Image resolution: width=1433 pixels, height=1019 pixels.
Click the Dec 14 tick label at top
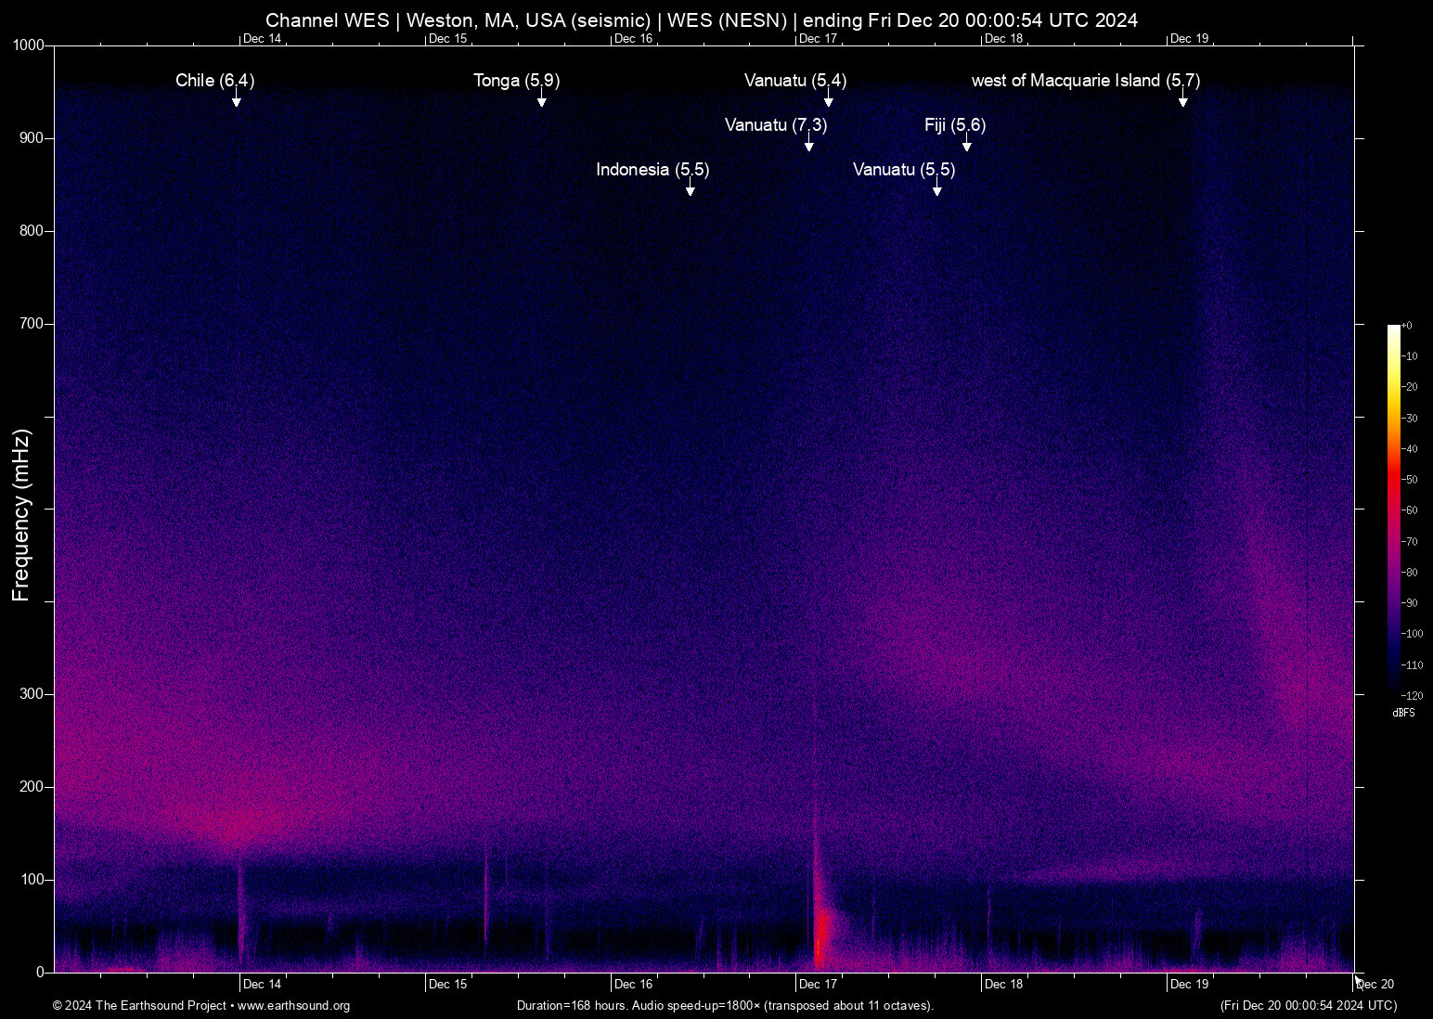click(x=264, y=39)
